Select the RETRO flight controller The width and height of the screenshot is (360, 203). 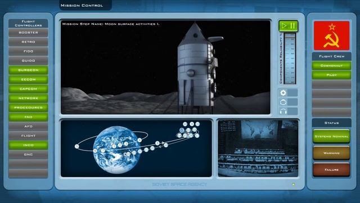(28, 42)
